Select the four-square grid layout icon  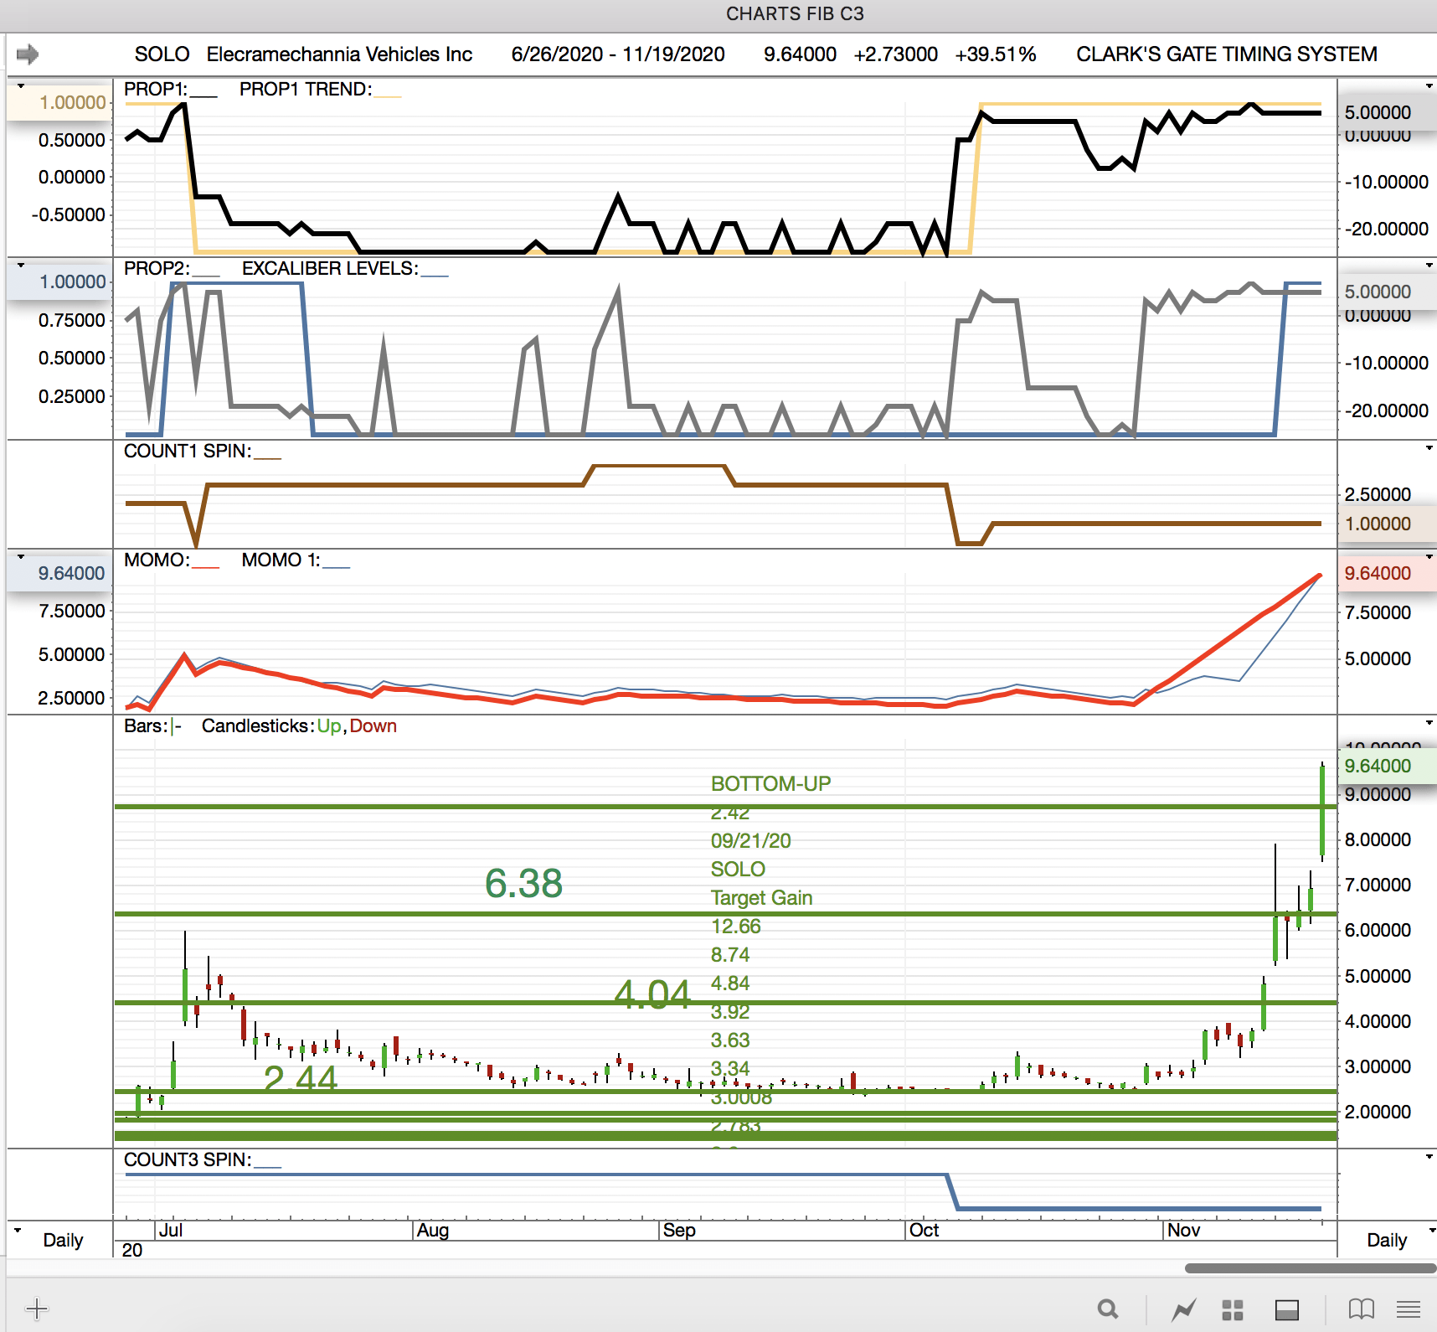[1232, 1309]
